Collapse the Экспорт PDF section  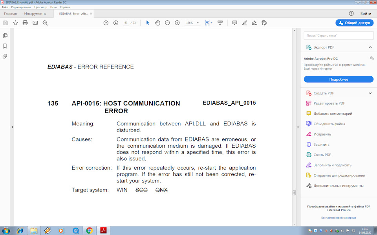point(370,47)
